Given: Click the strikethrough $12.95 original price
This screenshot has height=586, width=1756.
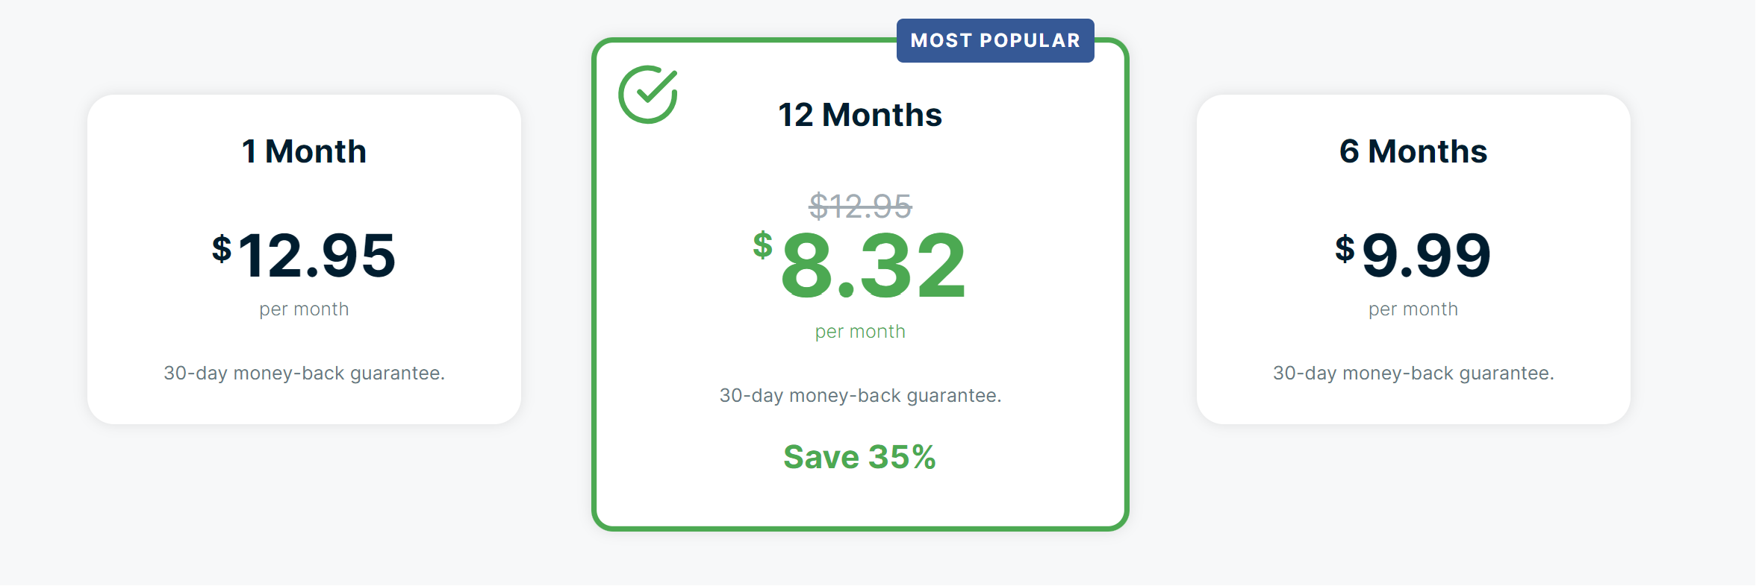Looking at the screenshot, I should 860,207.
